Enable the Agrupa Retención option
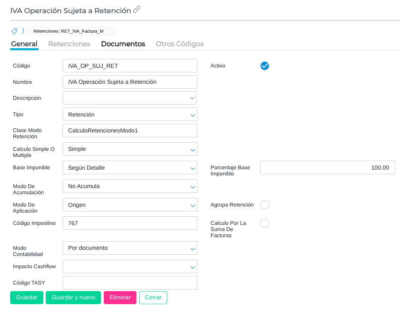The width and height of the screenshot is (400, 314). pyautogui.click(x=265, y=205)
